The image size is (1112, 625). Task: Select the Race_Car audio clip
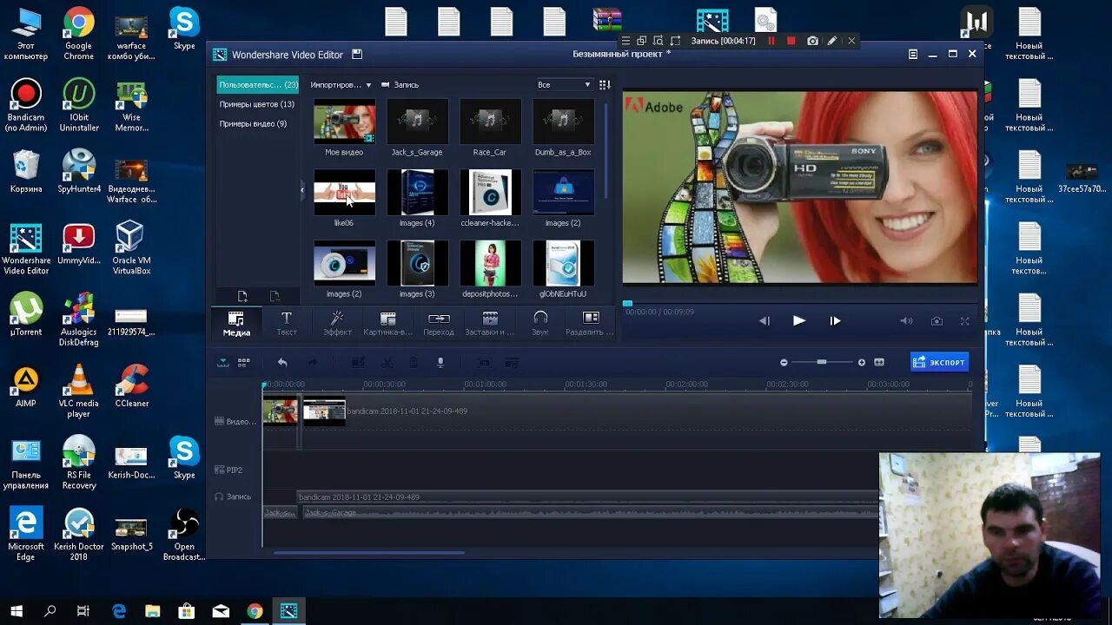(490, 122)
